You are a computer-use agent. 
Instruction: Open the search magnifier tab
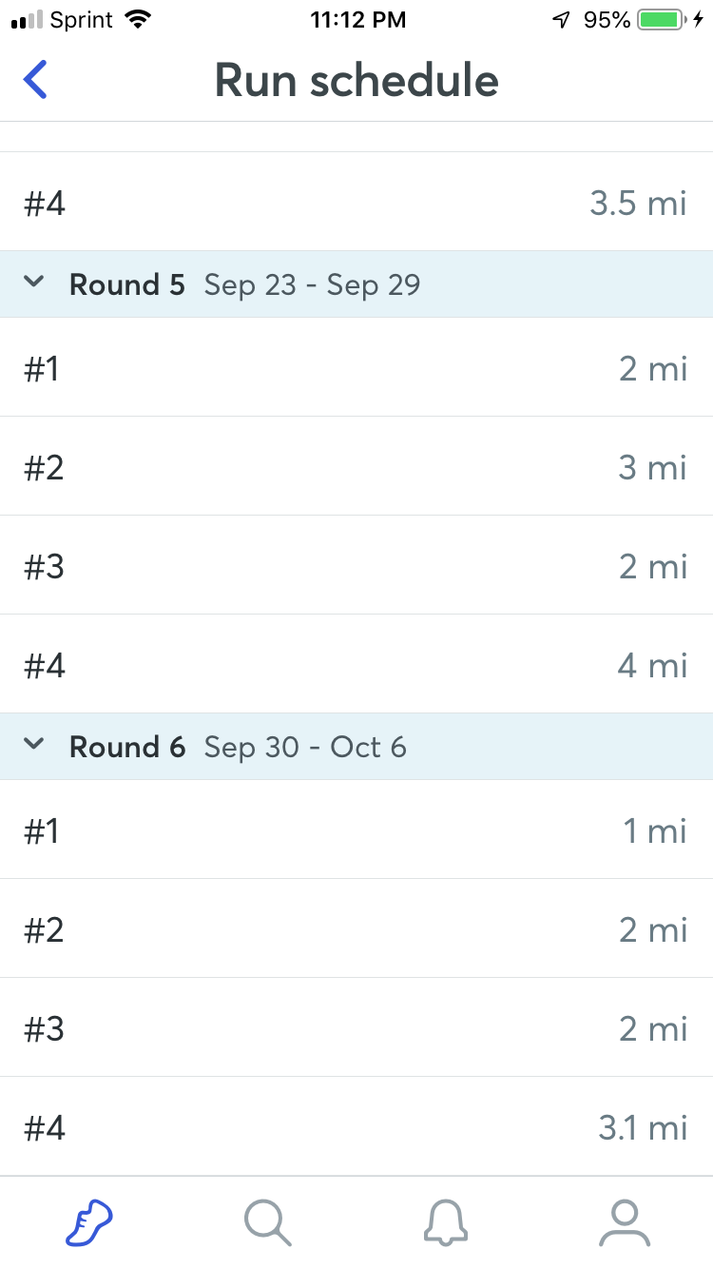coord(267,1222)
